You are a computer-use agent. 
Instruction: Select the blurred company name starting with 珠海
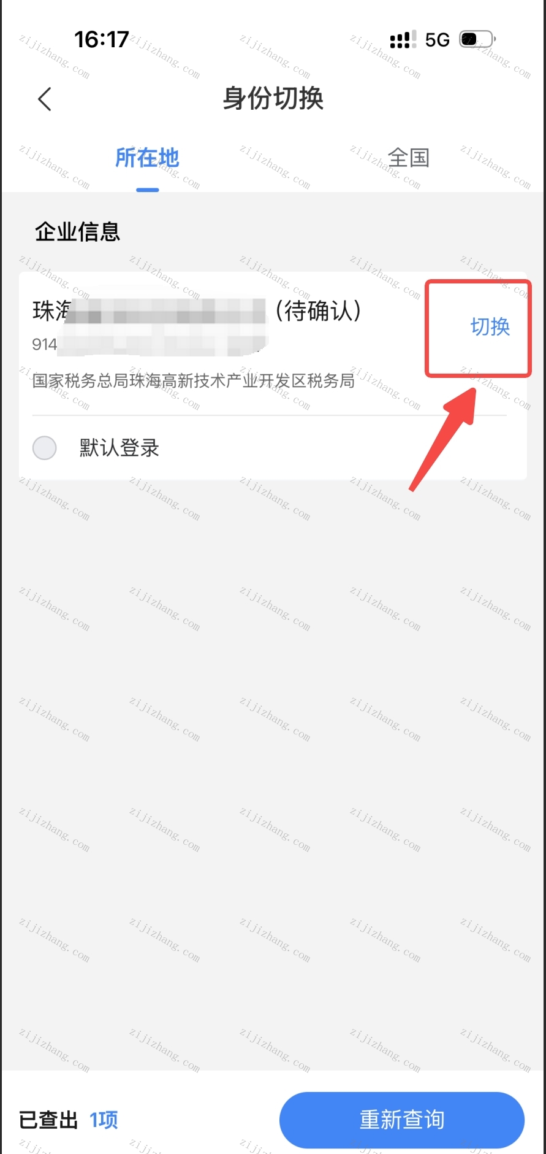click(150, 311)
